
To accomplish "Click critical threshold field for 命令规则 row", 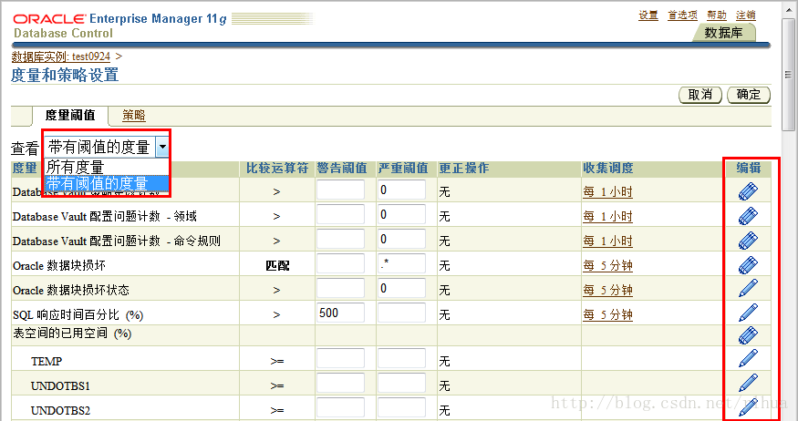I will pos(401,239).
